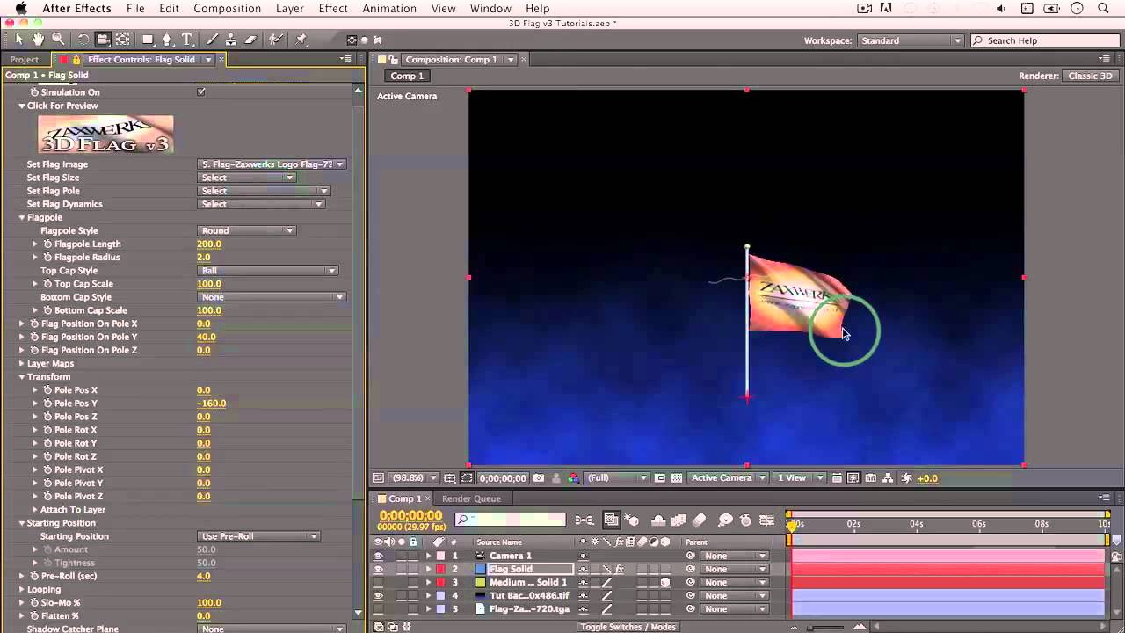
Task: Click the Show Channel RGB icon
Action: [573, 478]
